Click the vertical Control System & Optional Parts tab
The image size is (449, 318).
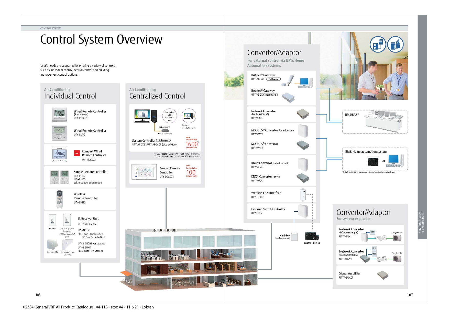[422, 127]
